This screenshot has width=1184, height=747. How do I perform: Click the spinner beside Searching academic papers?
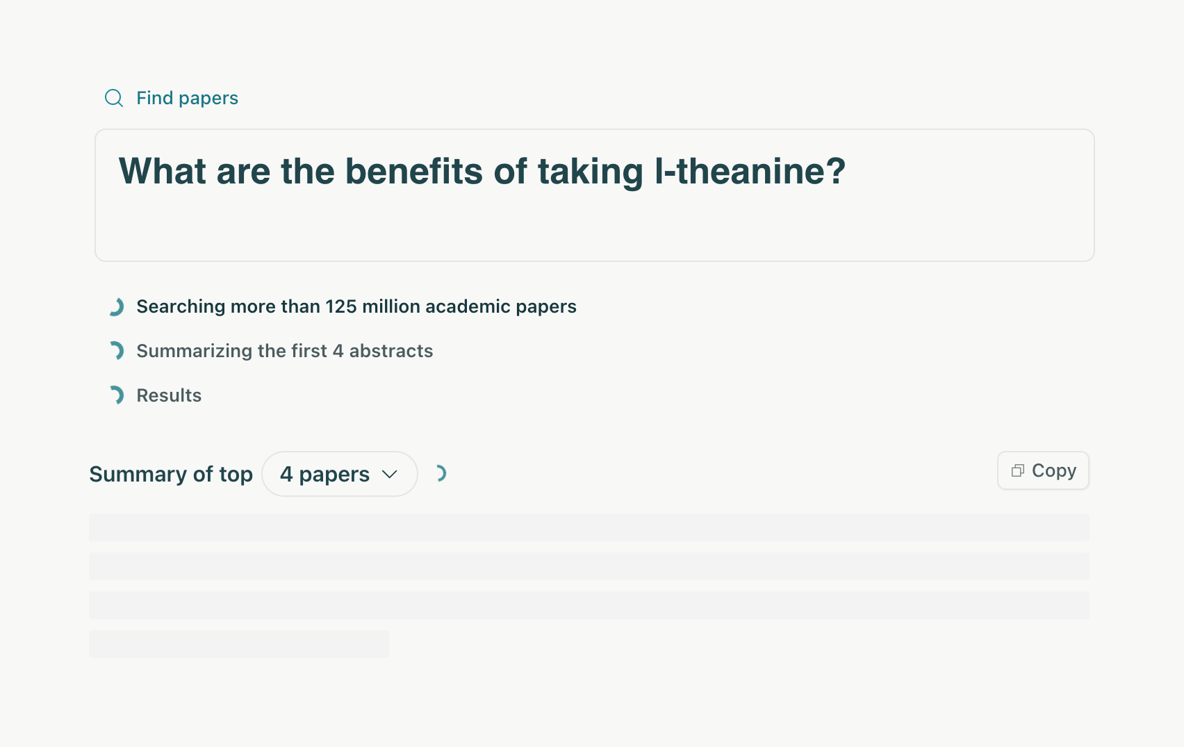click(116, 306)
